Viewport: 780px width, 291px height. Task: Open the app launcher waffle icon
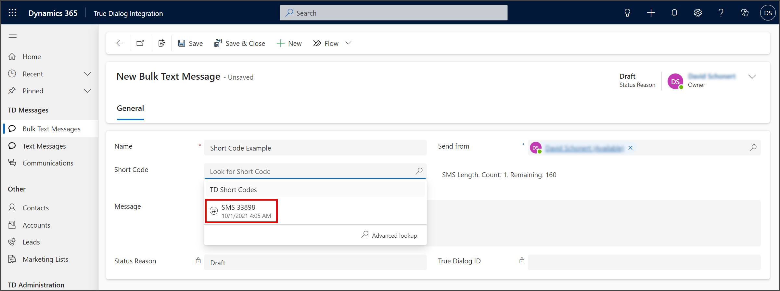point(12,13)
